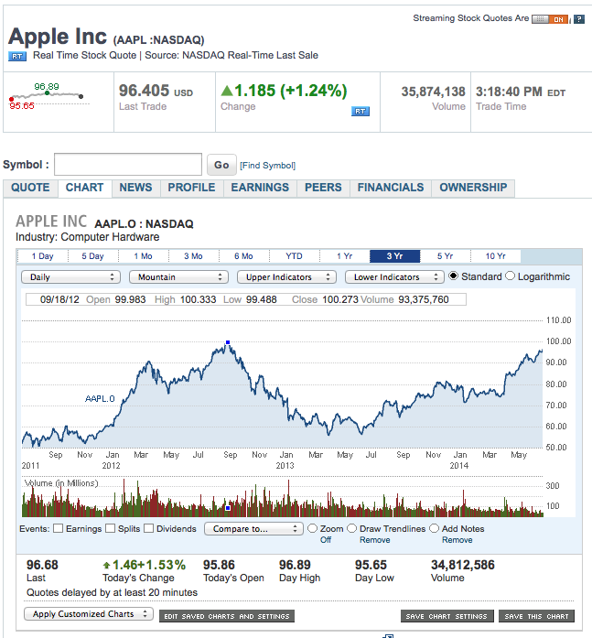592x638 pixels.
Task: Click Remove link under Add Notes
Action: click(457, 540)
